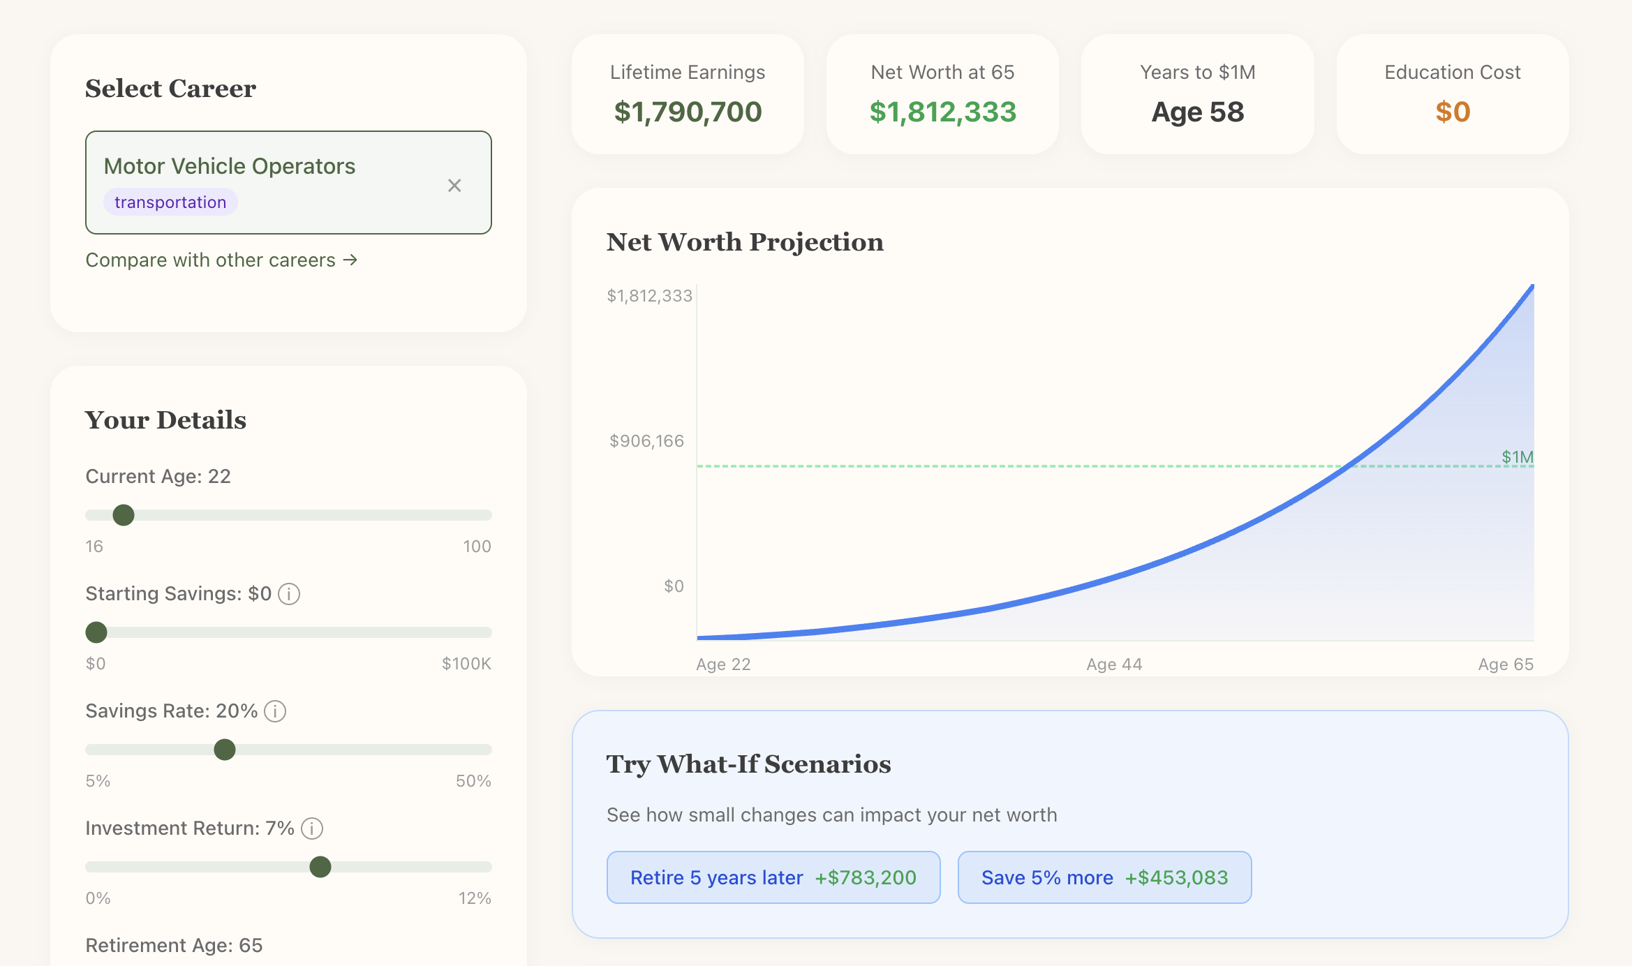Apply the Save 5% more scenario
Screen dimensions: 1632x966
[1104, 877]
